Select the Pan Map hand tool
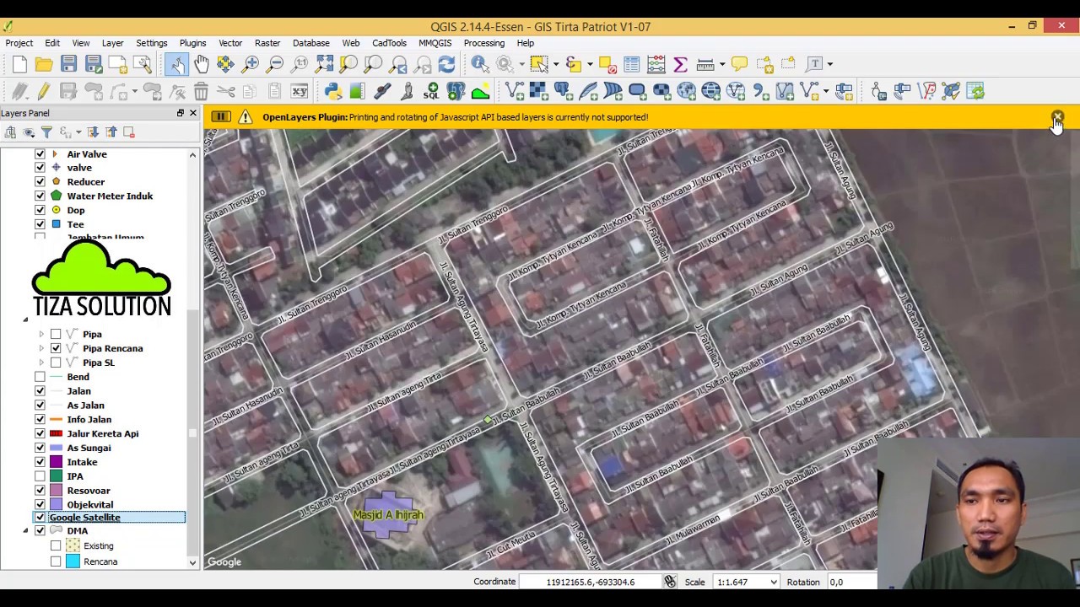The width and height of the screenshot is (1080, 607). [x=201, y=64]
